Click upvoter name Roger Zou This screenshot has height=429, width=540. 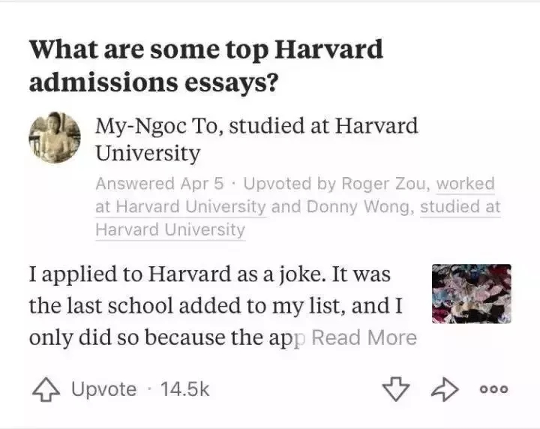pyautogui.click(x=384, y=184)
